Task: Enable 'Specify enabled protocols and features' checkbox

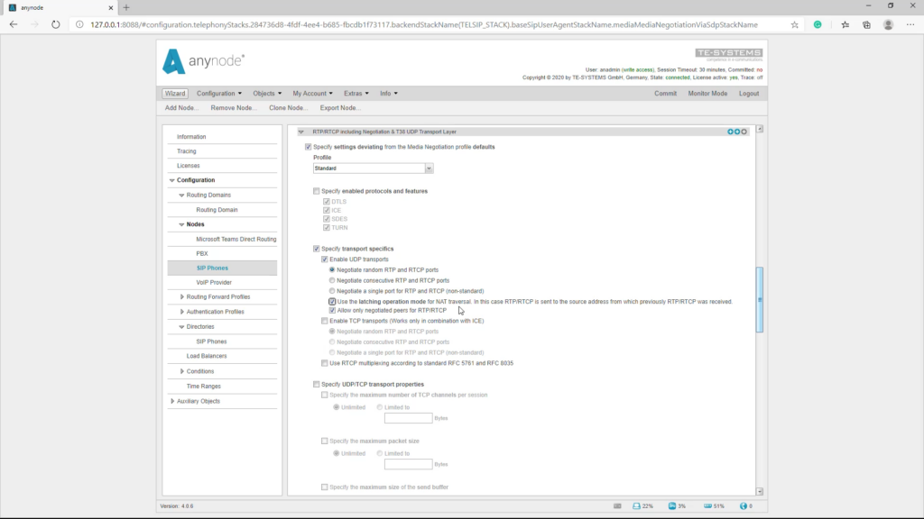Action: pyautogui.click(x=317, y=191)
